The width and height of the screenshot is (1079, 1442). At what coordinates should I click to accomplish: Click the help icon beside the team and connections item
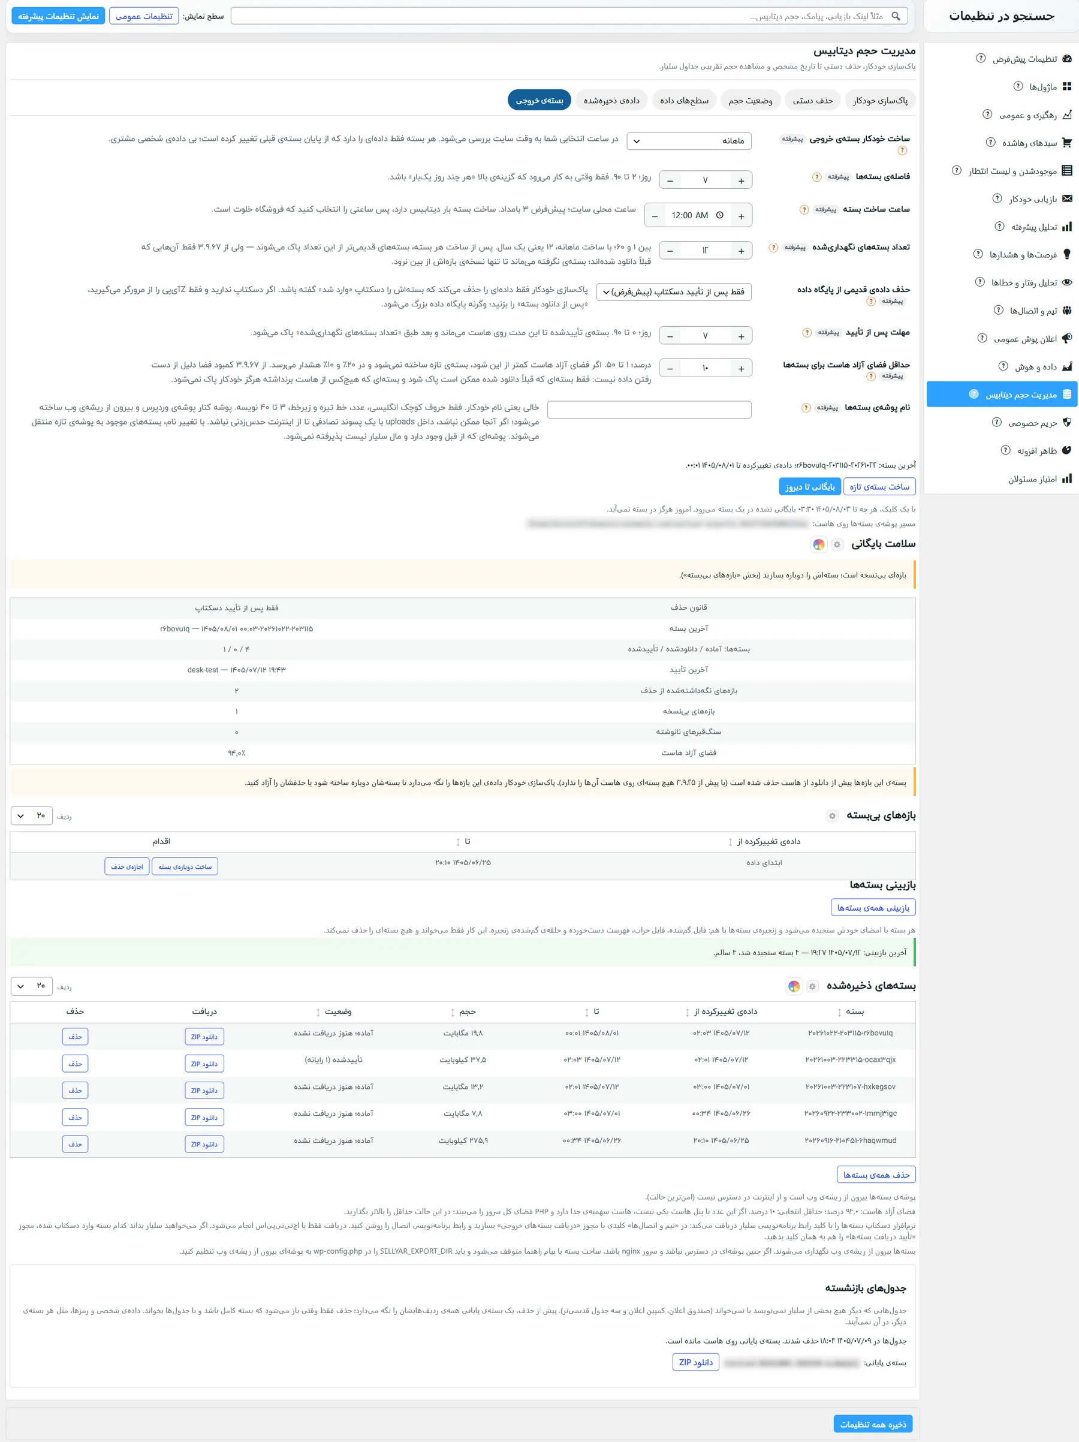[x=998, y=311]
